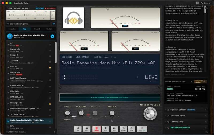
Task: Click the VU Meters mode knob
Action: point(81,113)
